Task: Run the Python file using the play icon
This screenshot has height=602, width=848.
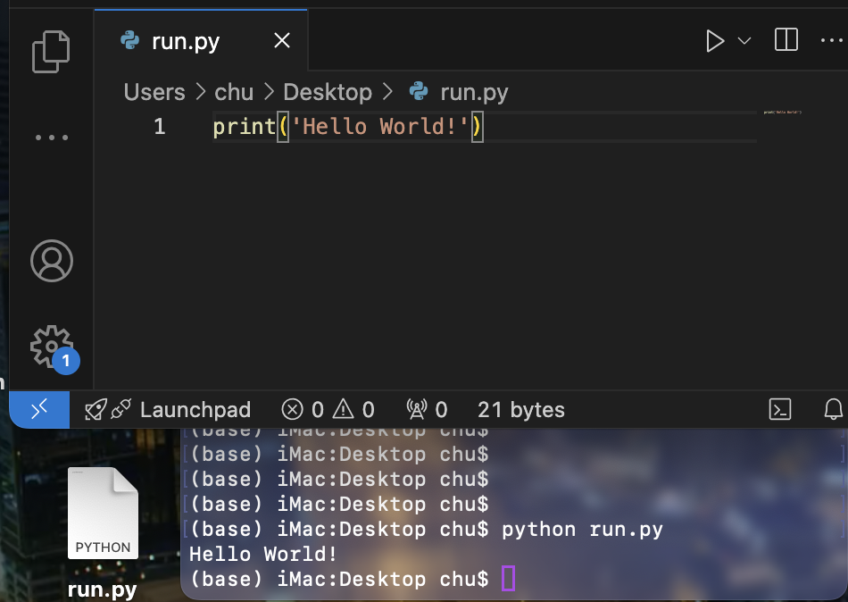Action: tap(714, 40)
